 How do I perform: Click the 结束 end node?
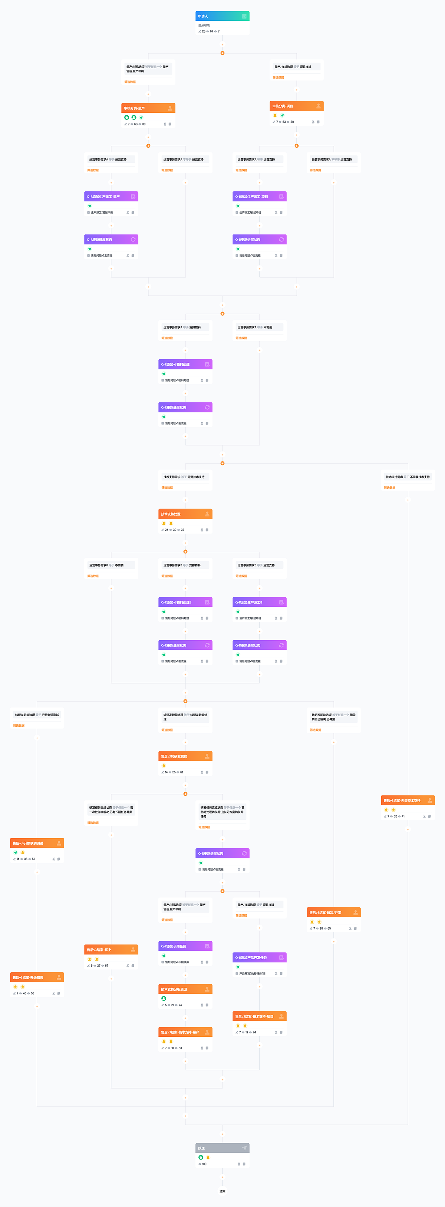click(222, 1191)
